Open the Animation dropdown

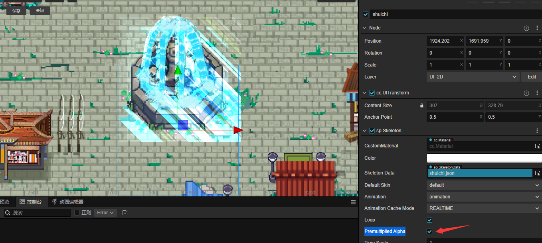click(484, 197)
